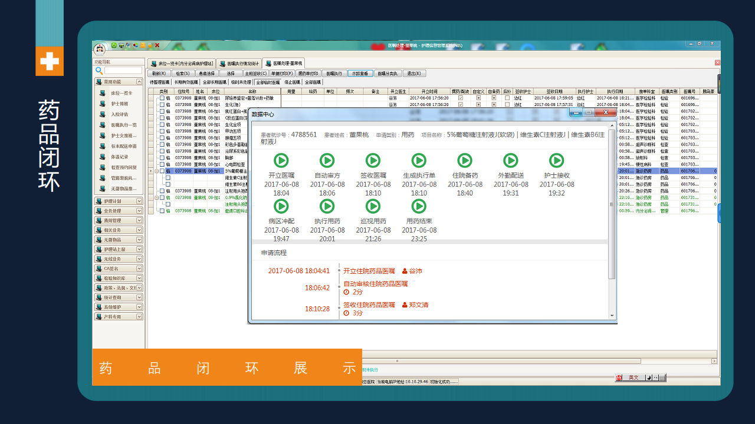Viewport: 755px width, 424px height.
Task: Open the 生成执行单 step icon
Action: pos(419,160)
